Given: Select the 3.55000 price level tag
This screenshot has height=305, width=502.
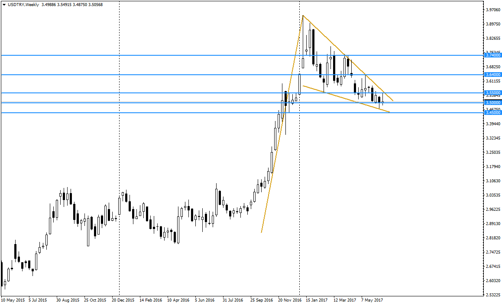Looking at the screenshot, I should (x=492, y=93).
